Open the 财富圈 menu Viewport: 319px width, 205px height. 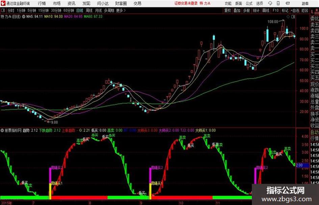[121, 3]
